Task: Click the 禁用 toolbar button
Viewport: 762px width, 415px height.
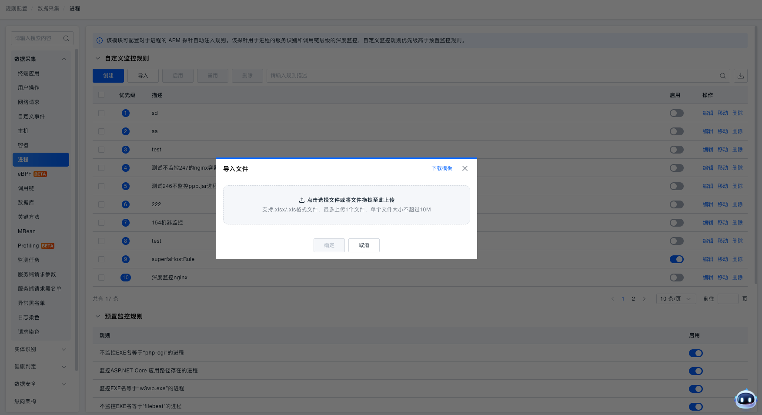Action: point(213,76)
